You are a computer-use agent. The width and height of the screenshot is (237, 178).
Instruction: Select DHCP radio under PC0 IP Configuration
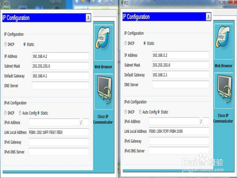pos(6,44)
